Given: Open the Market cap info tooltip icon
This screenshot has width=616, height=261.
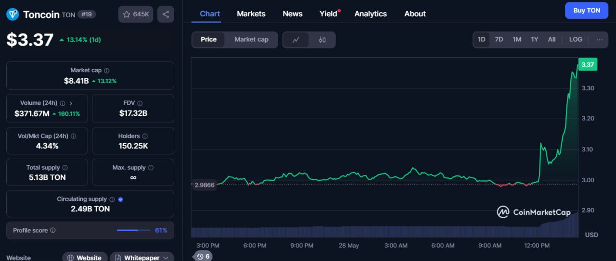Looking at the screenshot, I should (107, 71).
